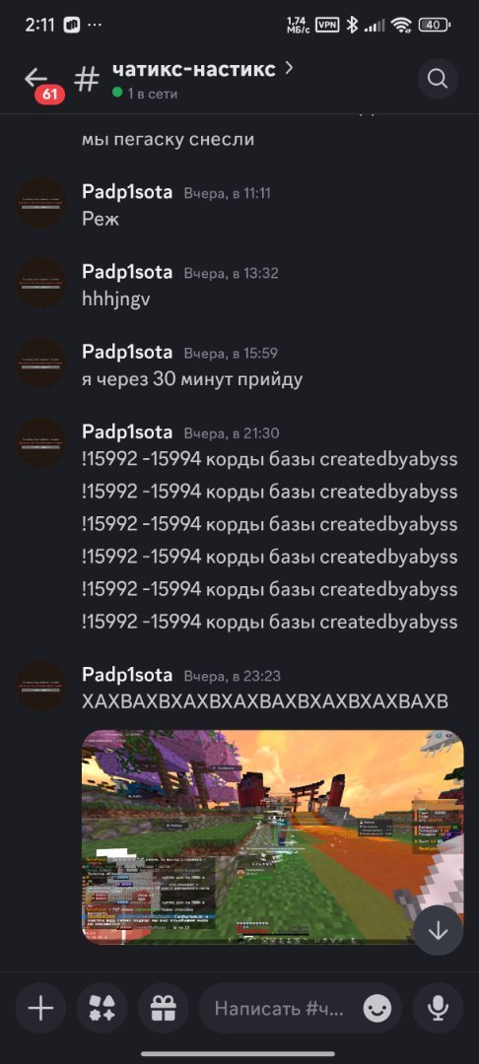Jump to latest messages with the down arrow
This screenshot has height=1064, width=479.
[439, 931]
